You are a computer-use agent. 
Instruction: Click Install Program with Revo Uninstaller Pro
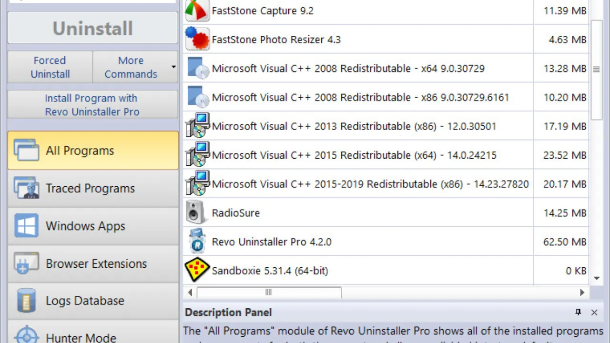pos(93,105)
